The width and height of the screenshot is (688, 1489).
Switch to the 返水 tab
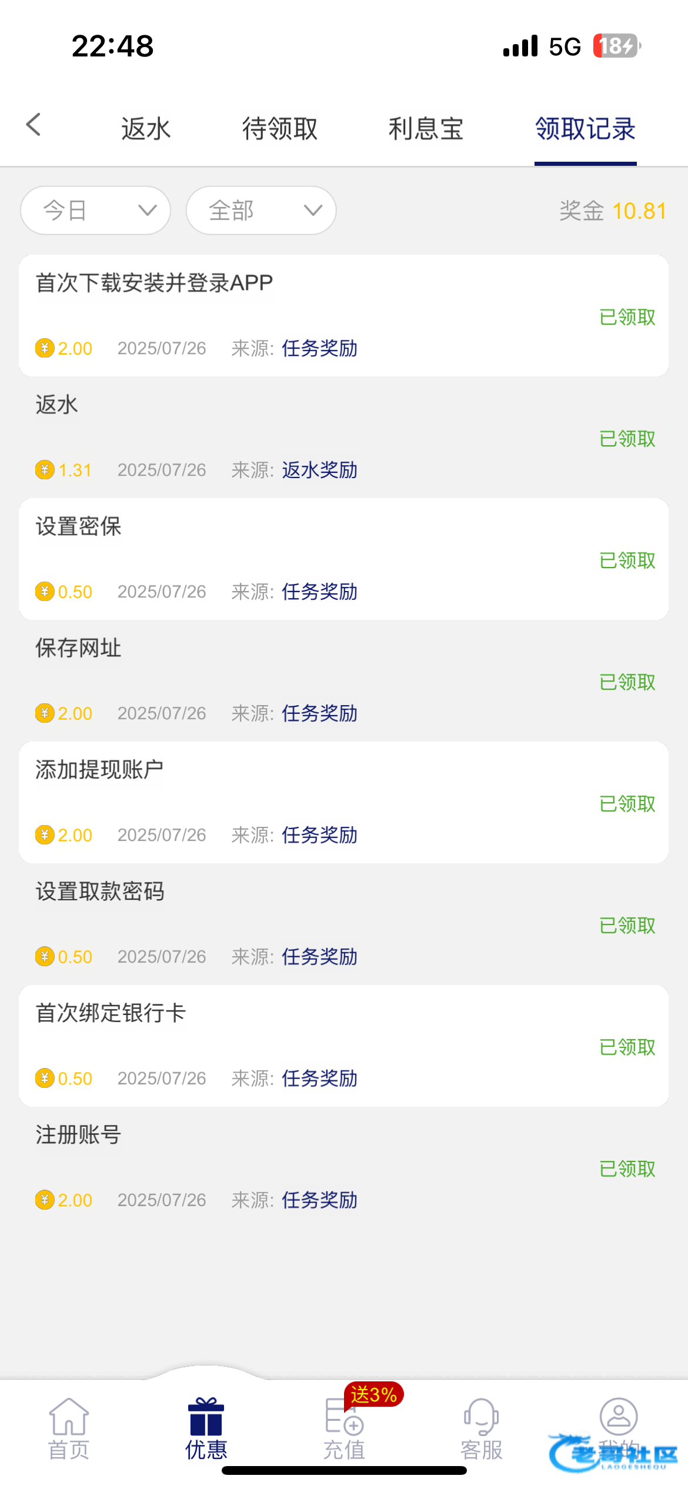[146, 129]
